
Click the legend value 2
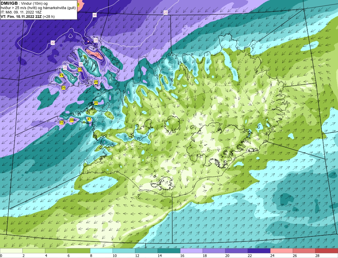pos(24,256)
